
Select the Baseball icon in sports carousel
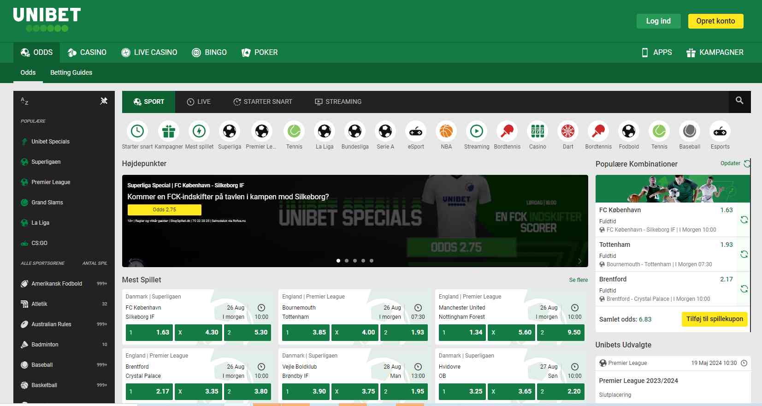click(x=690, y=131)
